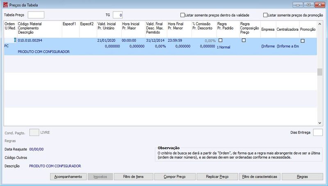This screenshot has width=328, height=186.
Task: Toggle the Regra Composição Preço checkbox
Action: (x=244, y=40)
